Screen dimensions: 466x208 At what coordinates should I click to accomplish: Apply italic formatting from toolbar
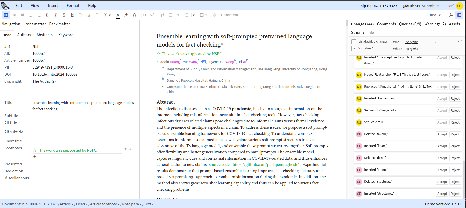[x=55, y=15]
